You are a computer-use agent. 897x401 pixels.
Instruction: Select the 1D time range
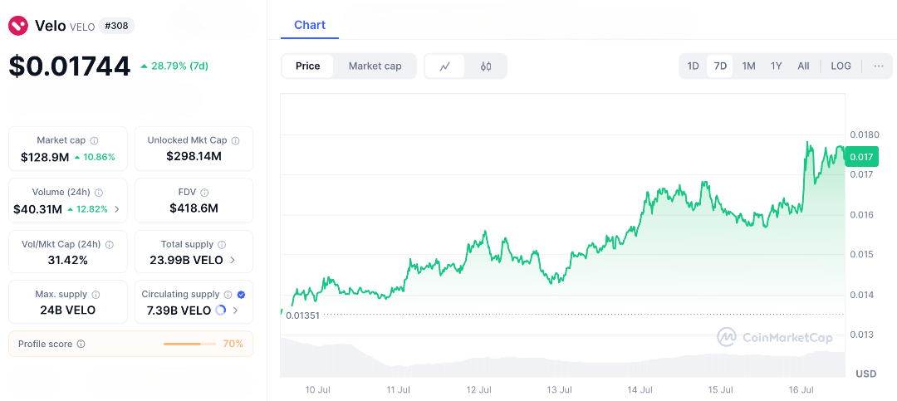pyautogui.click(x=693, y=66)
